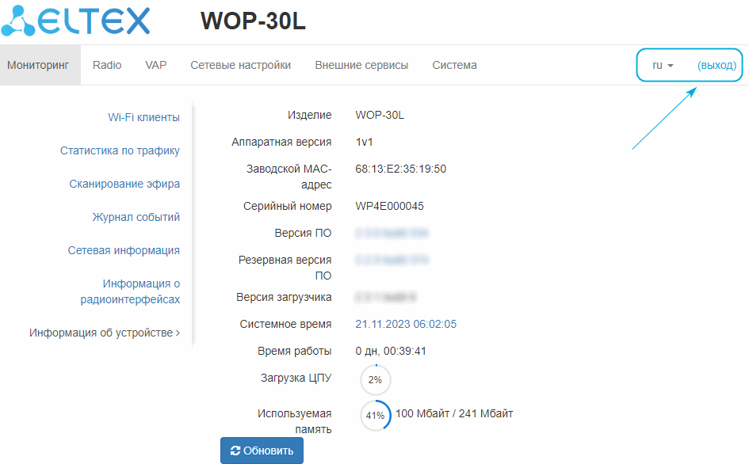The width and height of the screenshot is (749, 464).
Task: Click the Заводской MAC-адрес label
Action: click(289, 177)
